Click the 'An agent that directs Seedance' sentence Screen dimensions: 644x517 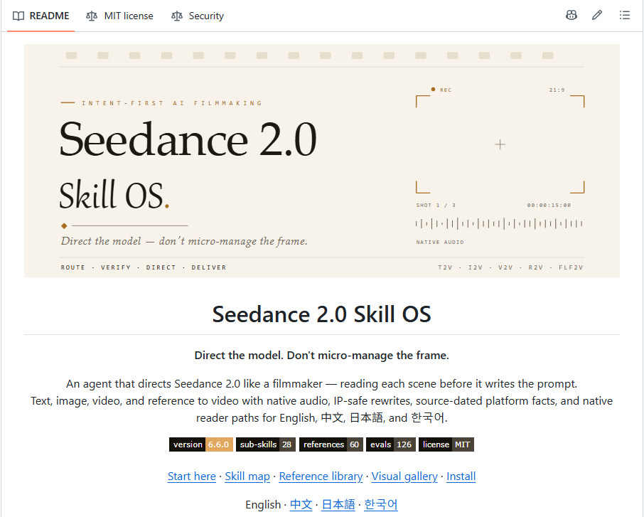[x=321, y=384]
